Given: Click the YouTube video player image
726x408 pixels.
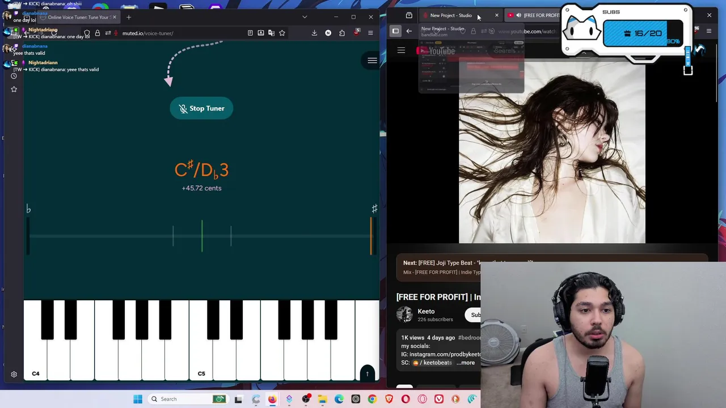Looking at the screenshot, I should coord(552,152).
